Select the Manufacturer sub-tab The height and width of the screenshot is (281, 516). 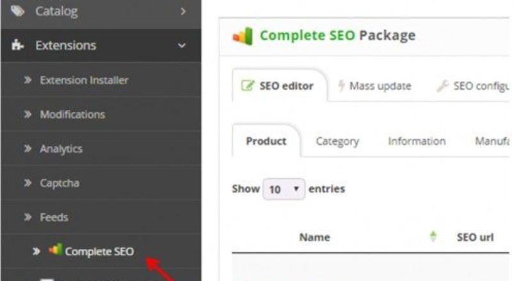coord(492,141)
